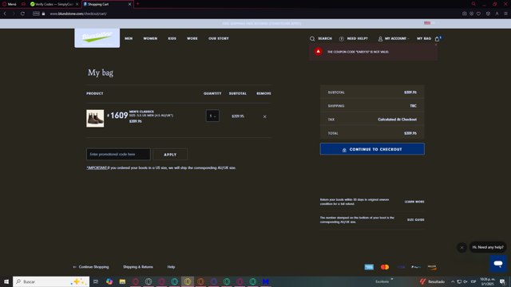This screenshot has height=287, width=511.
Task: Change quantity dropdown for boot #1609
Action: (212, 116)
